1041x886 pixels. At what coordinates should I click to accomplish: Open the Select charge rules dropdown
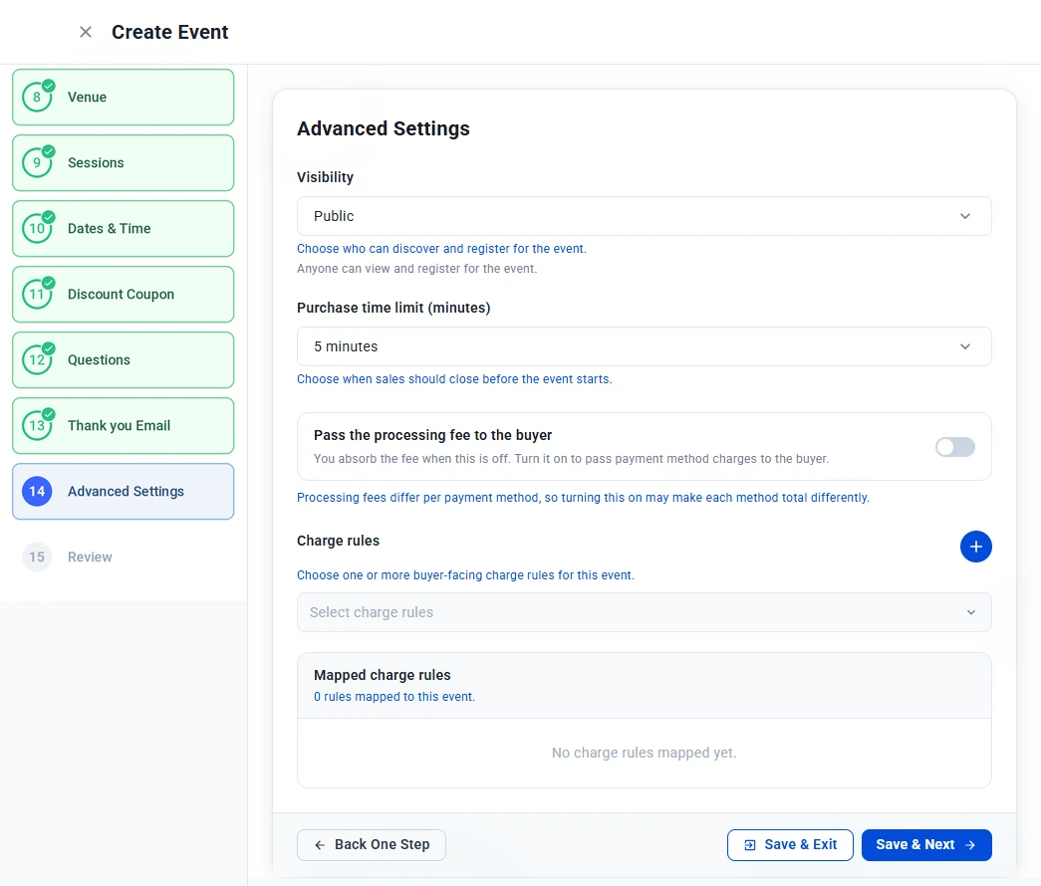coord(644,612)
